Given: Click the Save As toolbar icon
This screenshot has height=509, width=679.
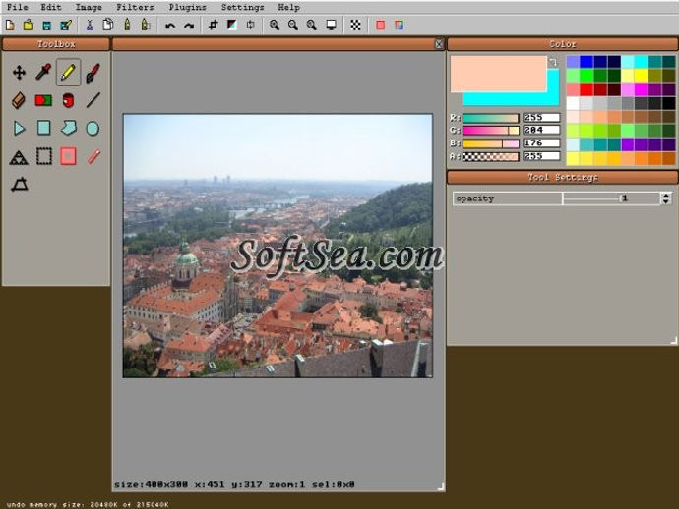Looking at the screenshot, I should tap(66, 26).
